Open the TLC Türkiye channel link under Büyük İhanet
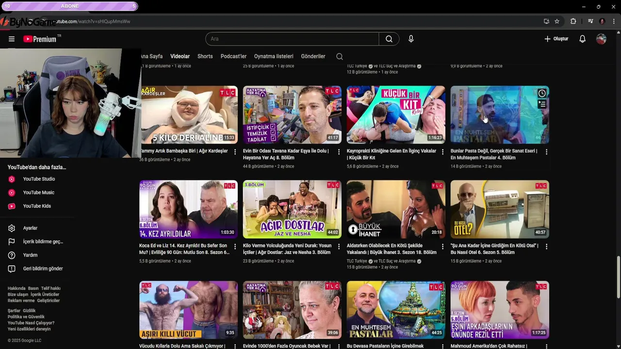Screen dimensions: 621x349 357,261
